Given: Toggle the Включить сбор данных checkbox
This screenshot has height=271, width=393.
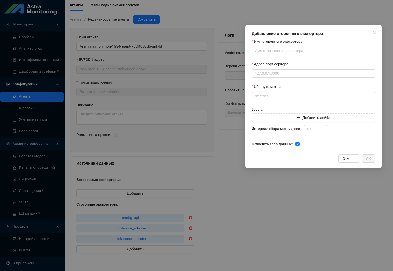Looking at the screenshot, I should [298, 144].
